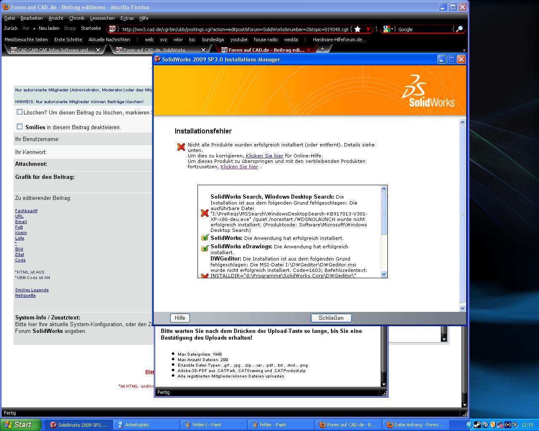Viewport: 539px width, 431px height.
Task: Tick the 'Löschen?' delete-post checkbox
Action: [19, 112]
